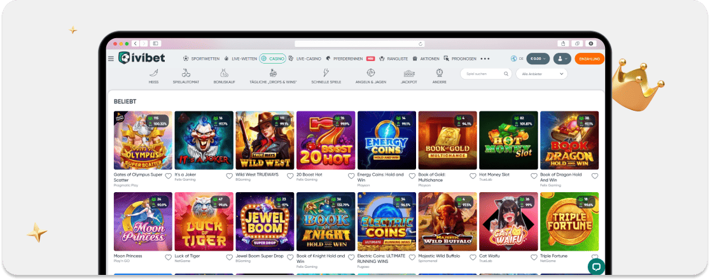
Task: Go back with the browser back arrow
Action: (x=136, y=43)
